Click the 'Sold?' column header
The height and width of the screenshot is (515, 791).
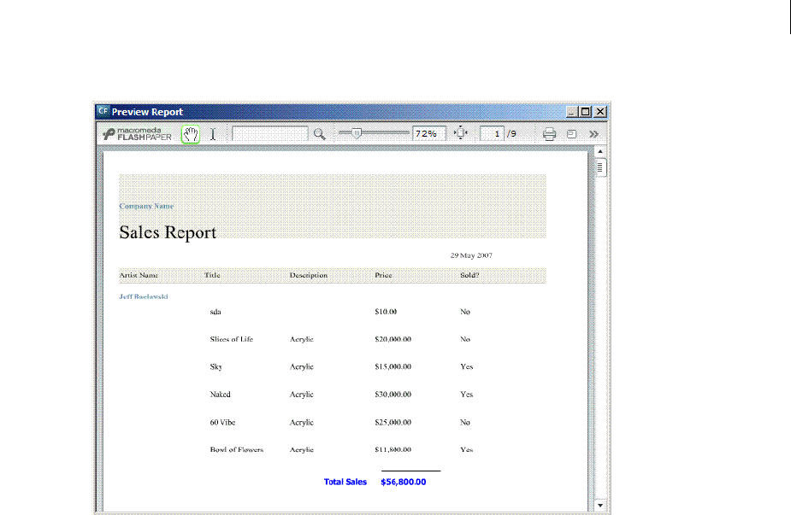(469, 275)
